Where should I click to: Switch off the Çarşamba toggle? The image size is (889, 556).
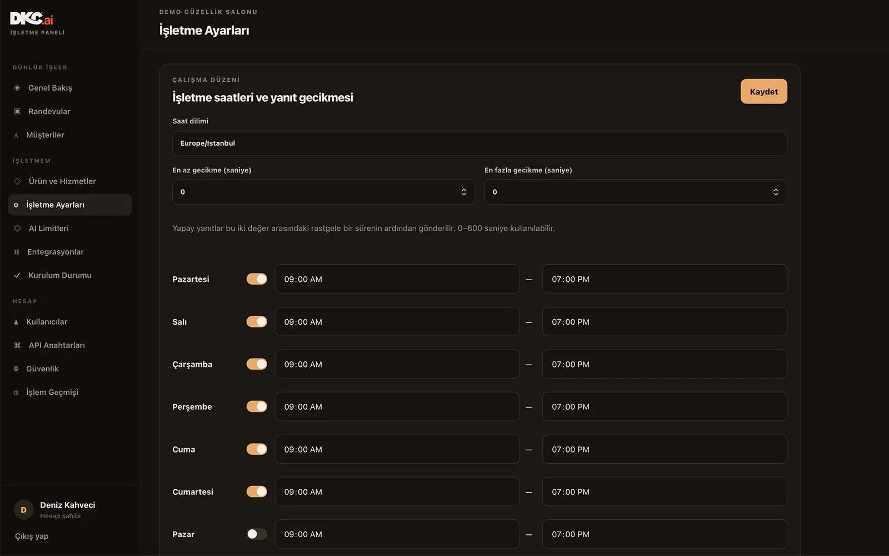(x=257, y=364)
